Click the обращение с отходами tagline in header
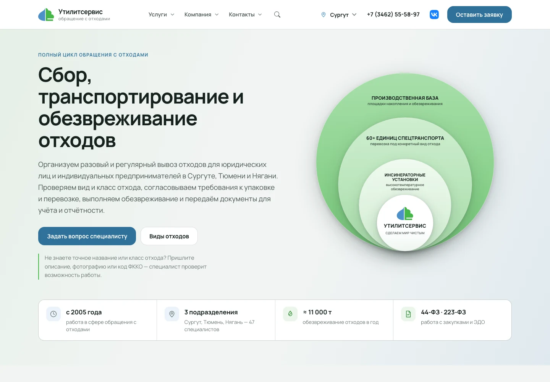Viewport: 550px width, 382px height. [x=84, y=19]
